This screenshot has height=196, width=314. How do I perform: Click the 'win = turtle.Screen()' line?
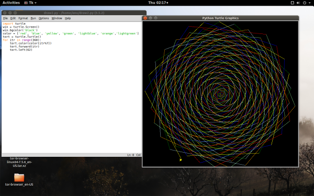point(21,27)
